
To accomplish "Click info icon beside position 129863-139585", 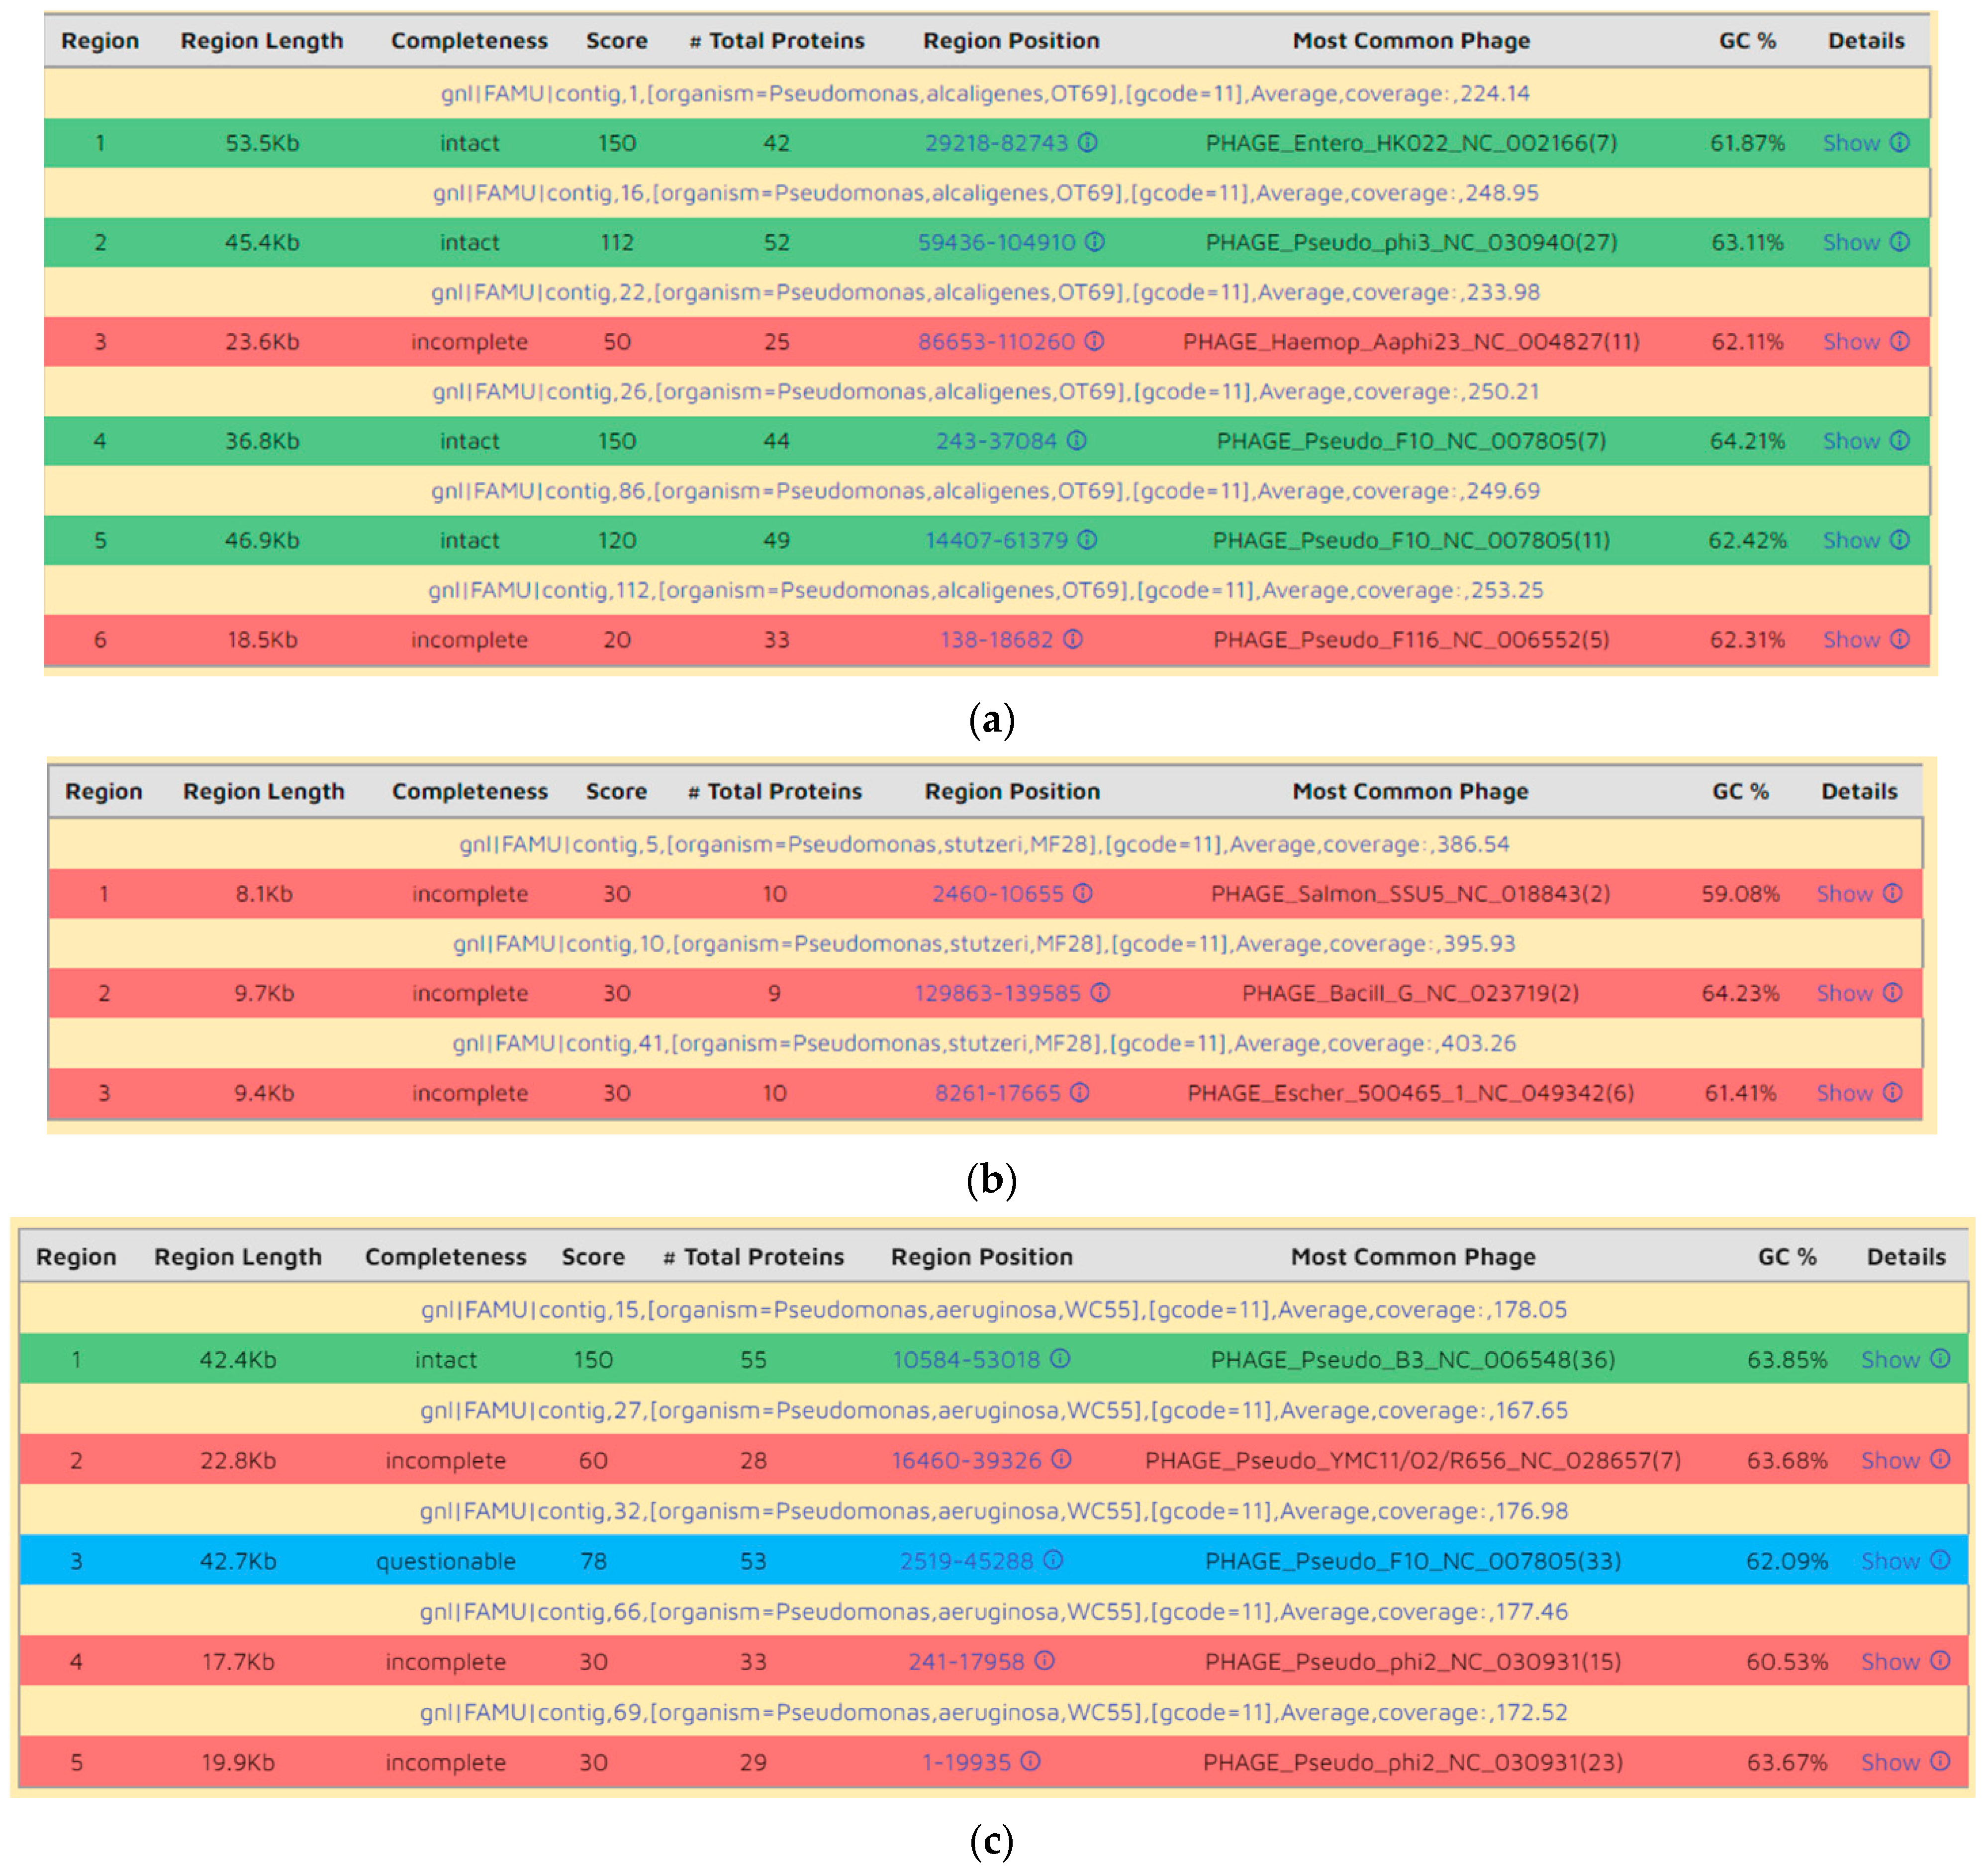I will [x=1100, y=993].
